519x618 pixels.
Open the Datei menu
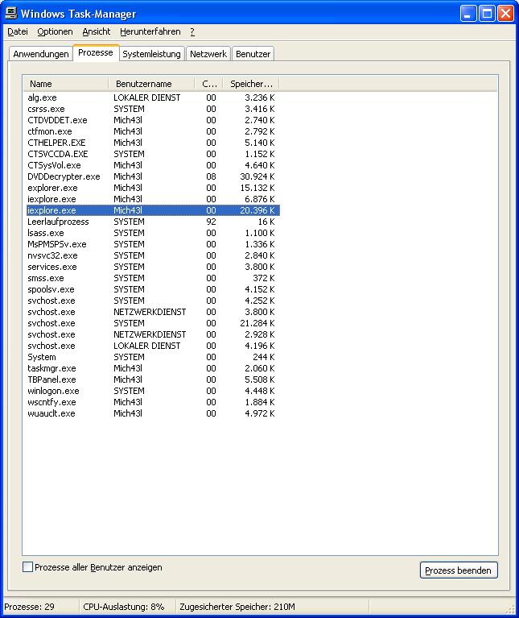(x=18, y=31)
